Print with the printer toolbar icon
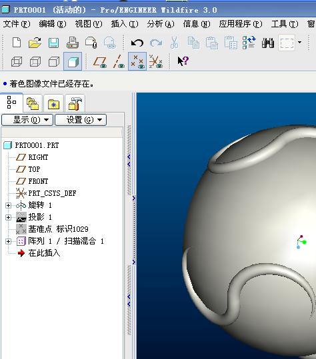The image size is (316, 359). [x=73, y=43]
